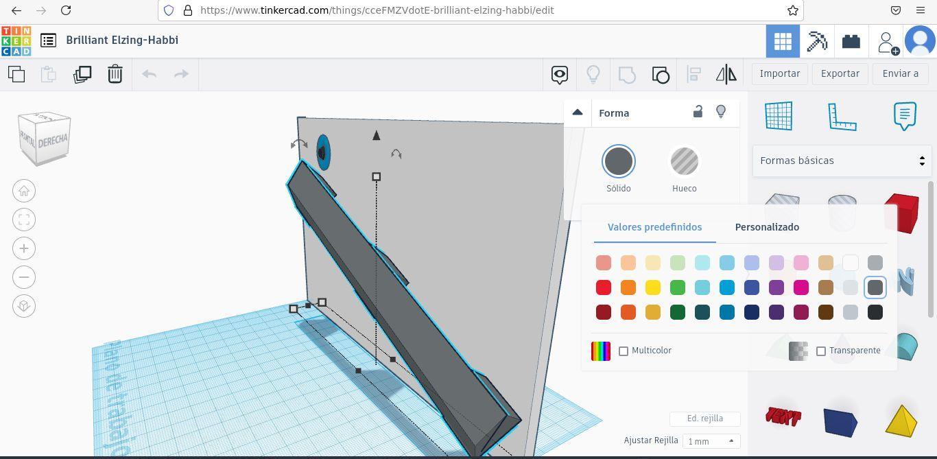937x459 pixels.
Task: Switch to the Personalizado tab
Action: pyautogui.click(x=767, y=227)
